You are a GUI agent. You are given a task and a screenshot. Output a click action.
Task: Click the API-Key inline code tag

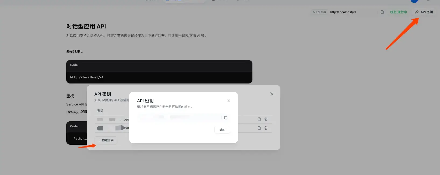73,112
